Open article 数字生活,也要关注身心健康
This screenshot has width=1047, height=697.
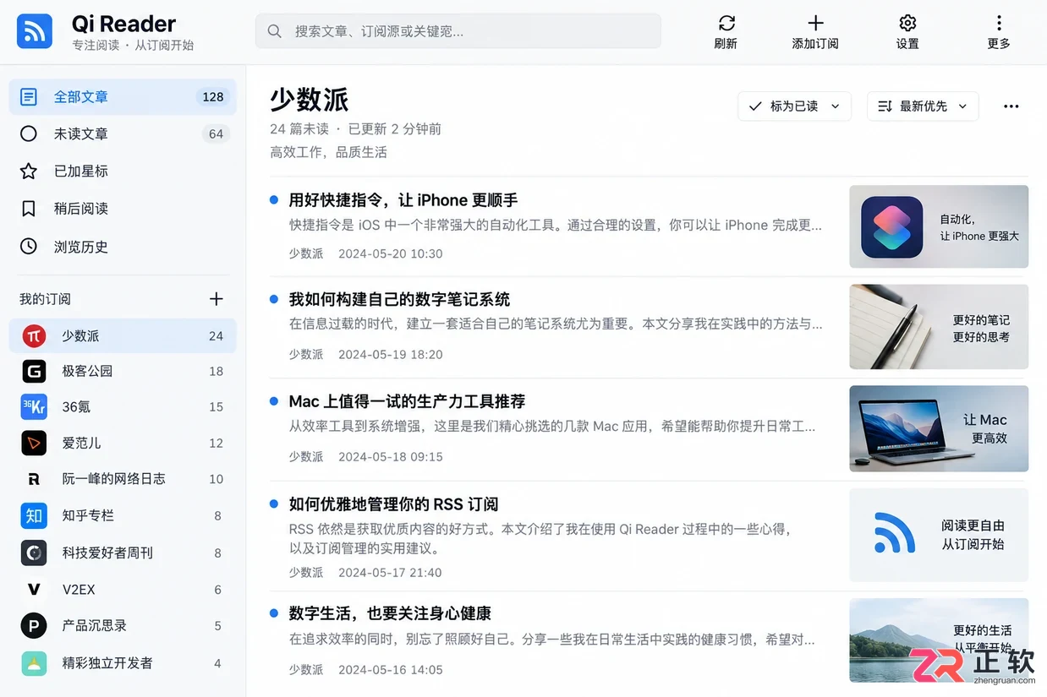click(390, 613)
